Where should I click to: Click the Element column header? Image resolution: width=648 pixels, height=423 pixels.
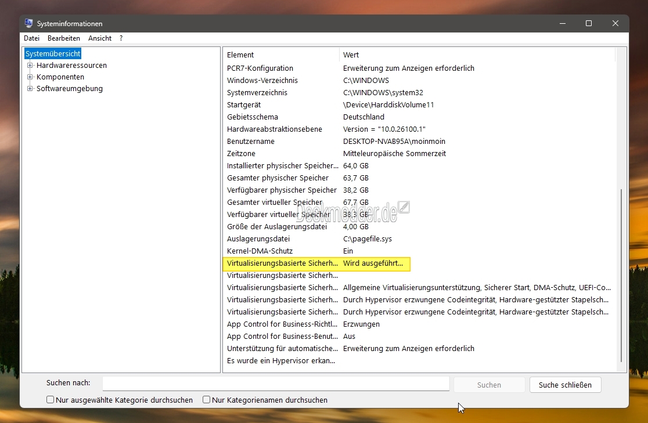point(281,55)
